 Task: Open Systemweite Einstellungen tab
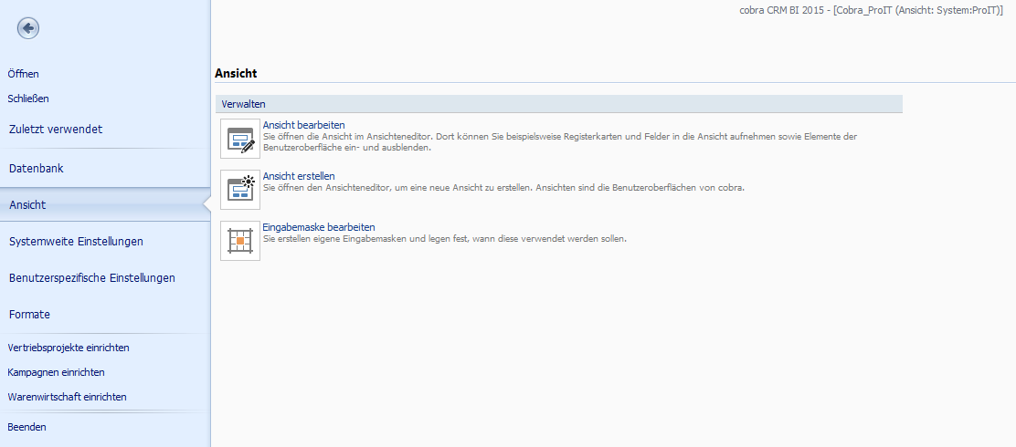click(76, 242)
